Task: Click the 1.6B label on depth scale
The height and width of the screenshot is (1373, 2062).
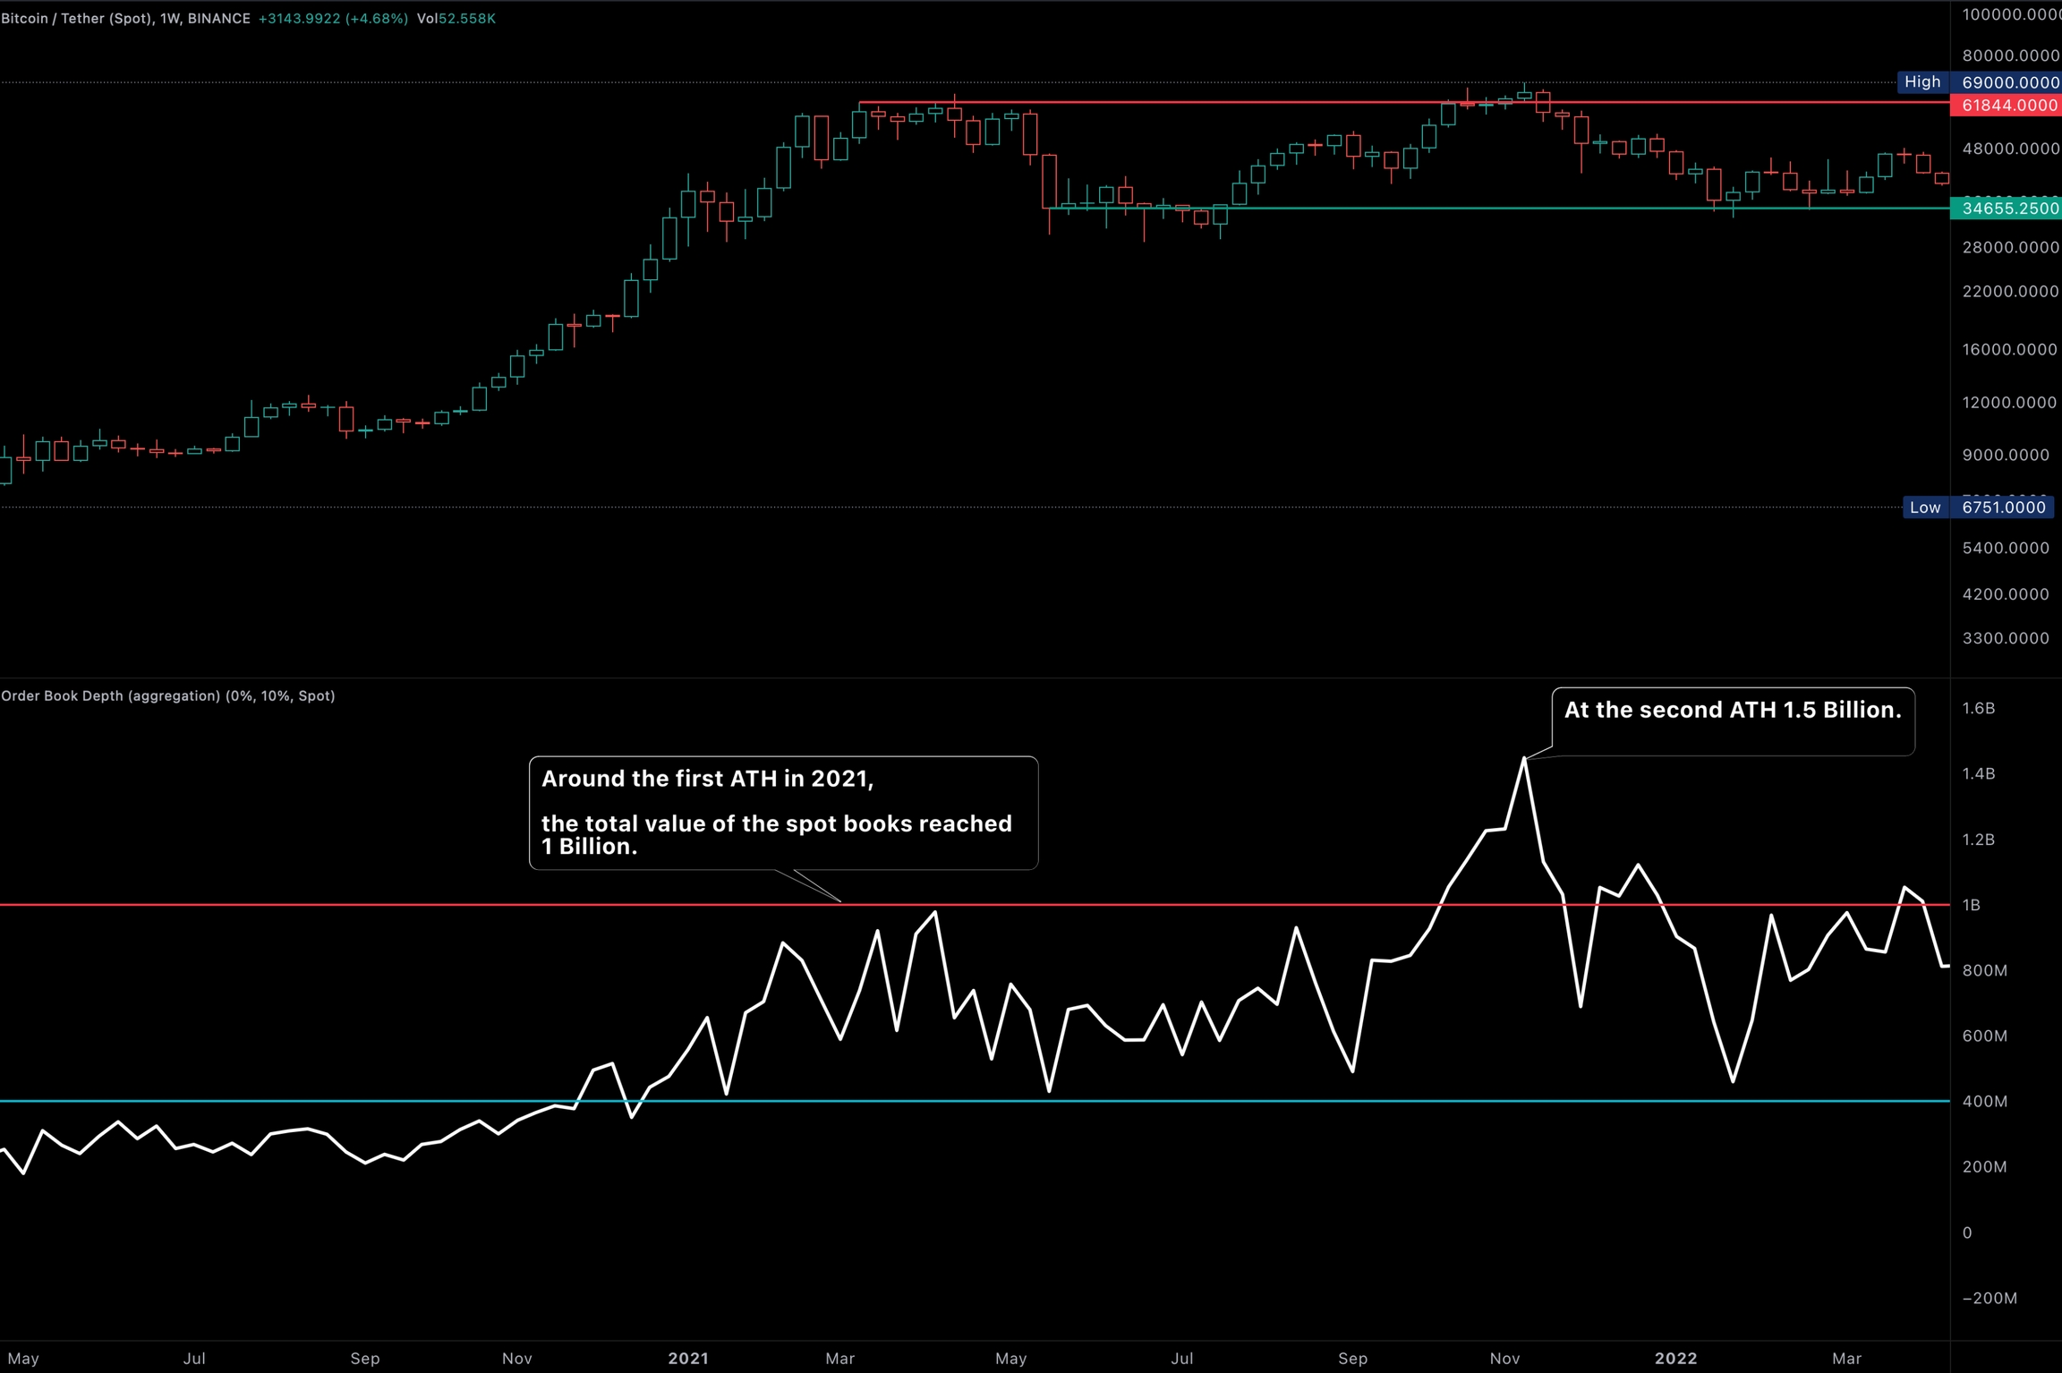Action: [x=1978, y=708]
